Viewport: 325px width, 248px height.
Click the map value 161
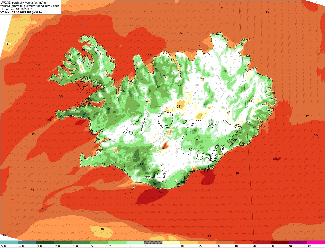tap(38, 65)
